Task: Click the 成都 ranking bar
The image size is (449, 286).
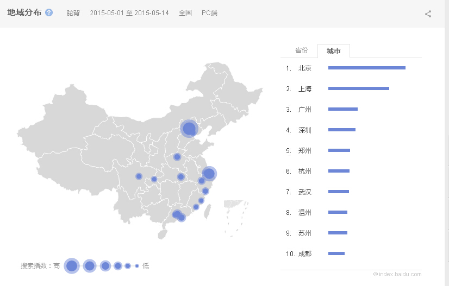Action: [336, 253]
